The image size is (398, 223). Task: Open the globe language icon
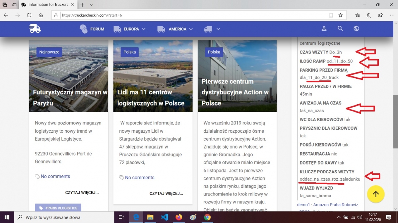click(x=357, y=29)
